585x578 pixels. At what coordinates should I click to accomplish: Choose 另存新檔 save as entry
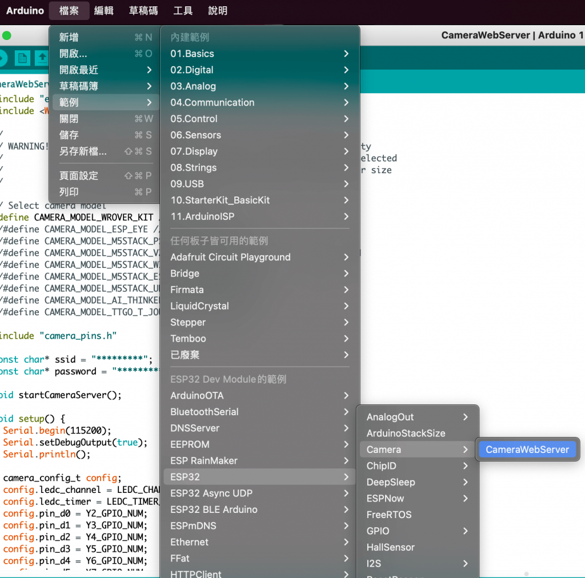point(106,151)
